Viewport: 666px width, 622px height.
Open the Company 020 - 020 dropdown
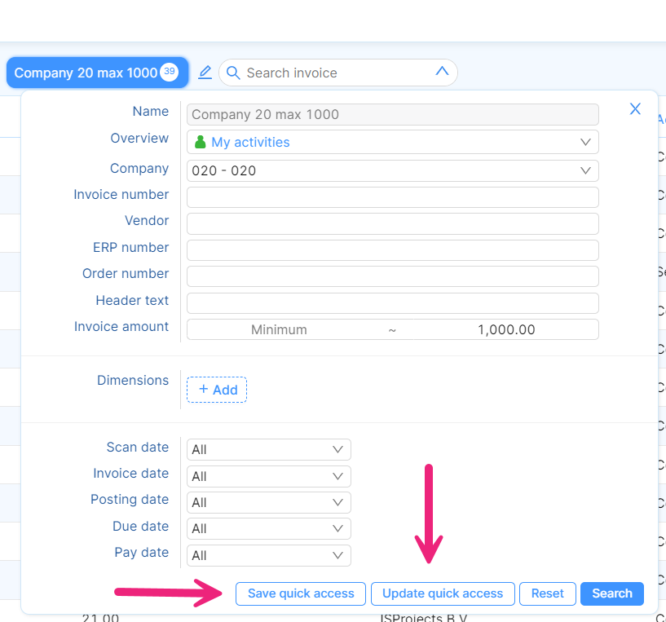click(584, 170)
